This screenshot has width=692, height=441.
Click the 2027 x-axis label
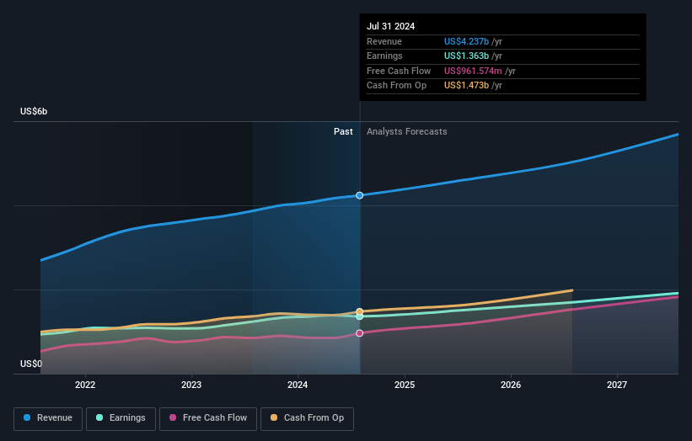617,385
